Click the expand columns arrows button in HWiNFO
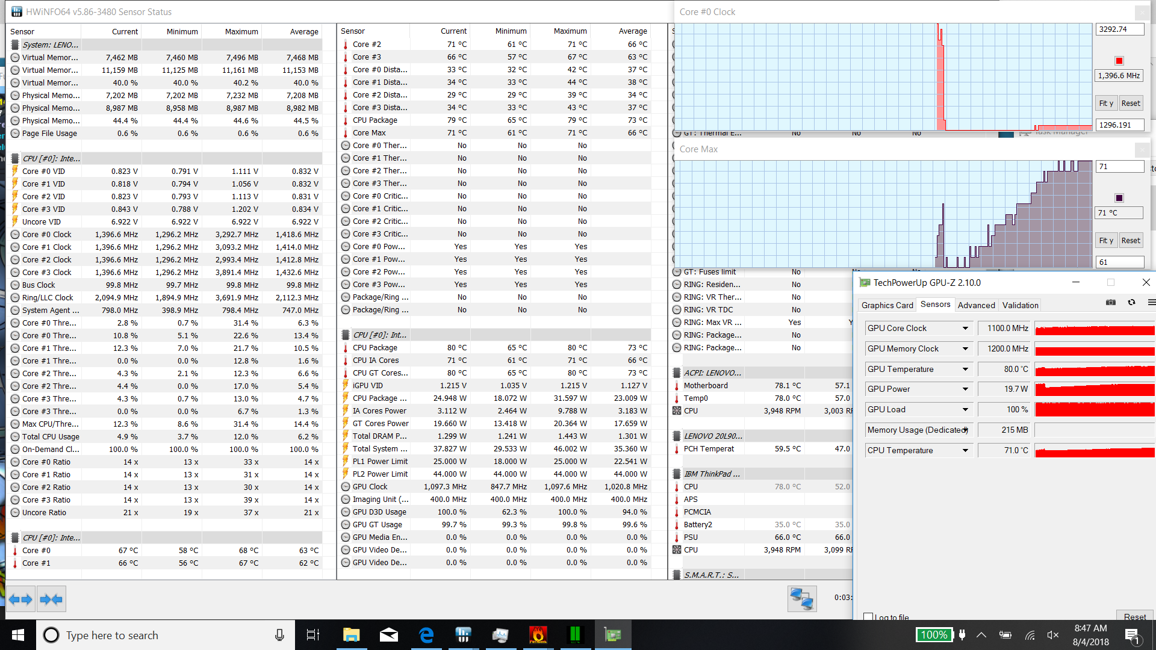Viewport: 1156px width, 650px height. [21, 599]
